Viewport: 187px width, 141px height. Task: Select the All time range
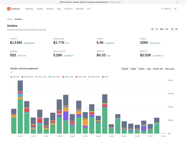pos(167,29)
